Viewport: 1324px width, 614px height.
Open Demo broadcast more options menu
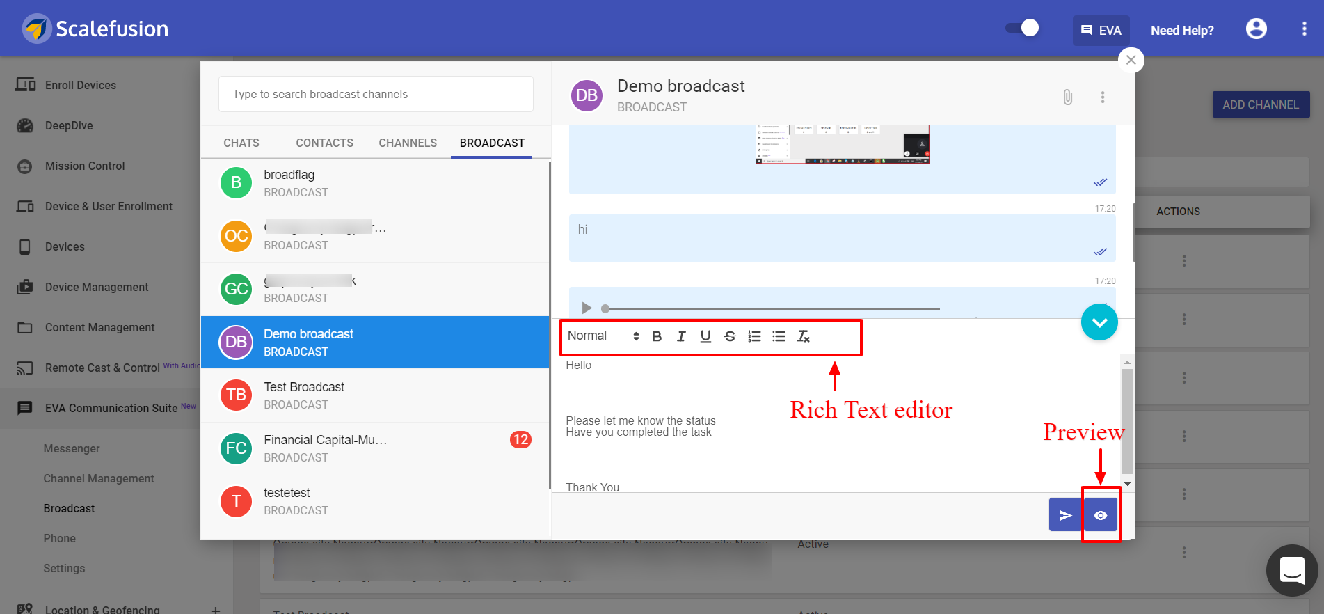point(1103,97)
